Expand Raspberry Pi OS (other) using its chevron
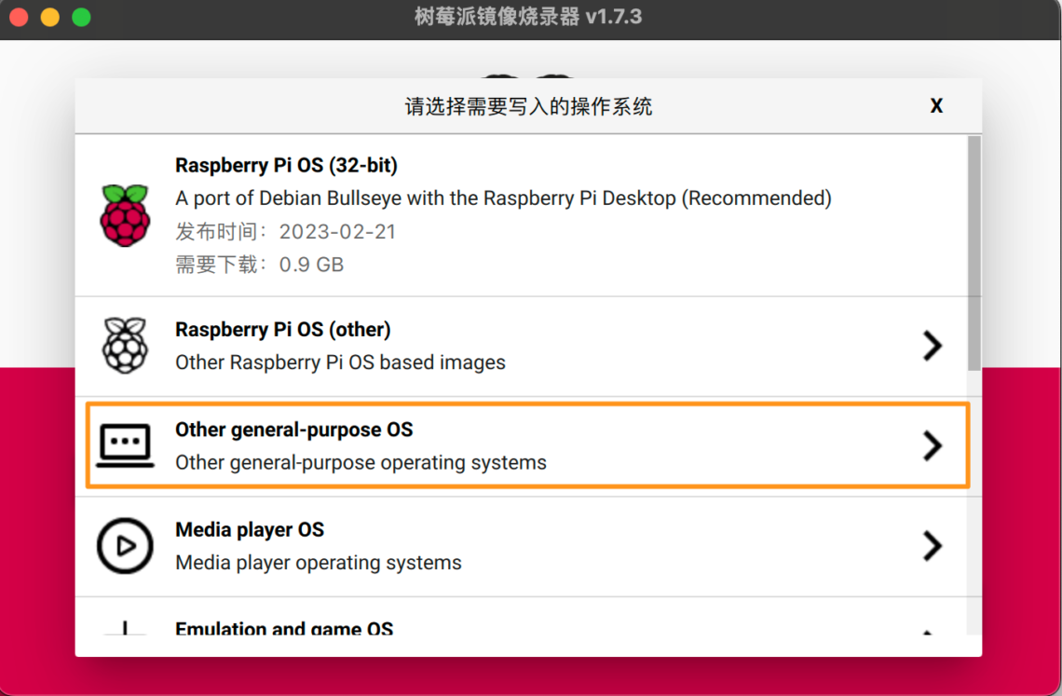The height and width of the screenshot is (696, 1062). 932,346
